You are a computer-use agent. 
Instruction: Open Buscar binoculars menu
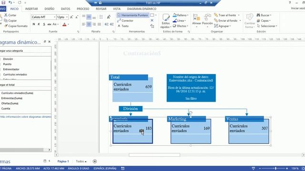click(264, 15)
